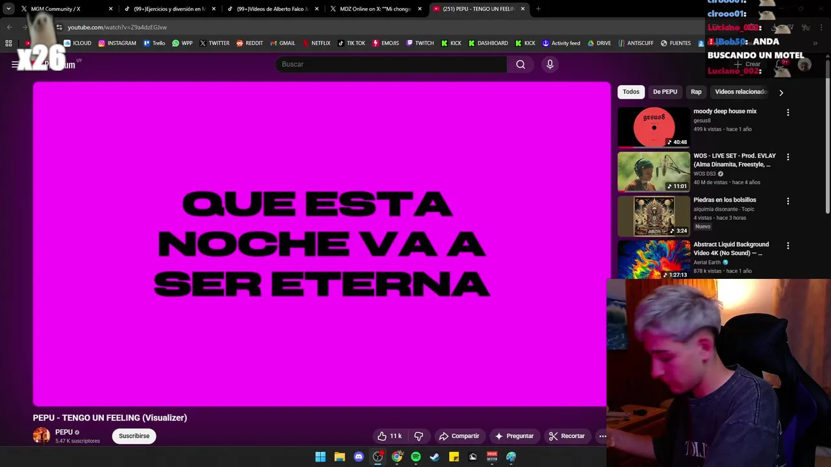The height and width of the screenshot is (467, 831).
Task: Dislike the PEPU video
Action: 419,436
